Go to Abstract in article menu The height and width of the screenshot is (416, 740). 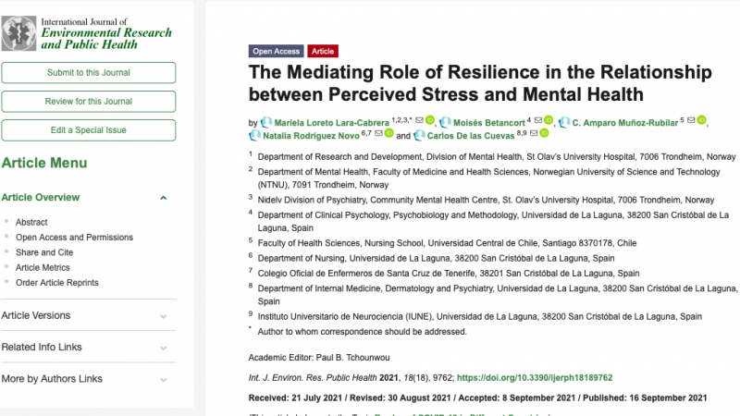point(31,223)
